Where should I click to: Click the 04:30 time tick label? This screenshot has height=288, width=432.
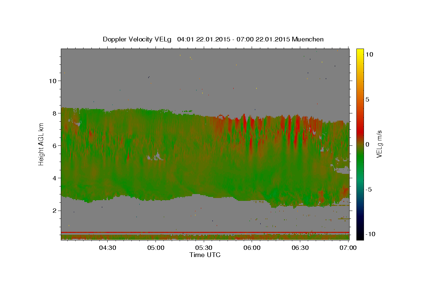pos(107,248)
